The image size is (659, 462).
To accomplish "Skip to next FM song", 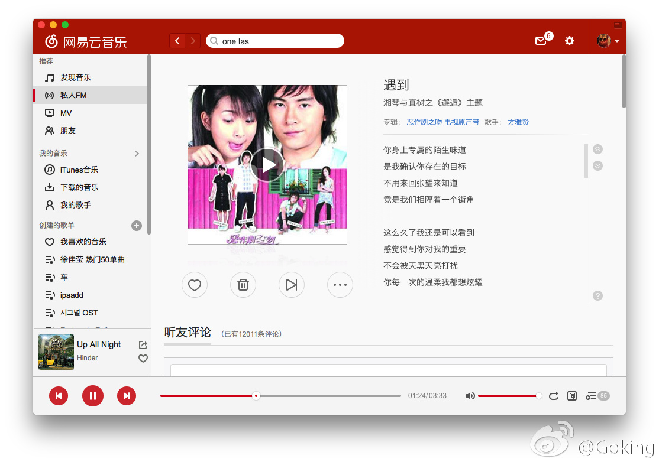I will [291, 285].
